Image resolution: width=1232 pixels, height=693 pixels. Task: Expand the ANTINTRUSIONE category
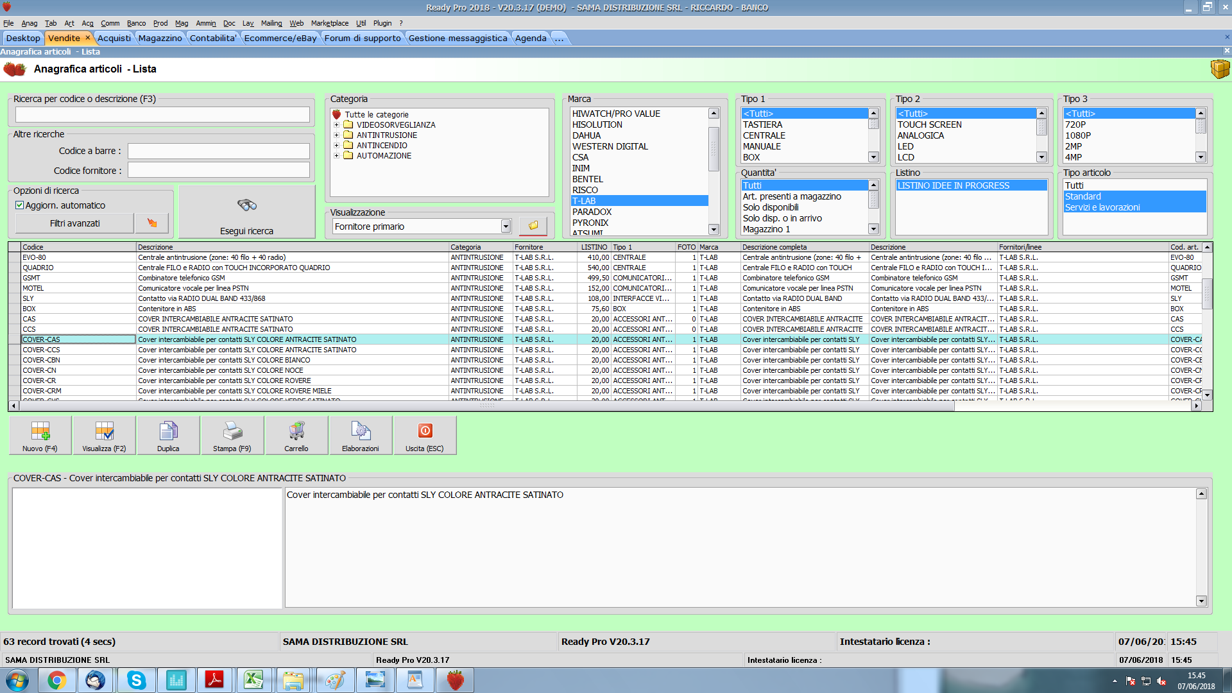coord(336,135)
